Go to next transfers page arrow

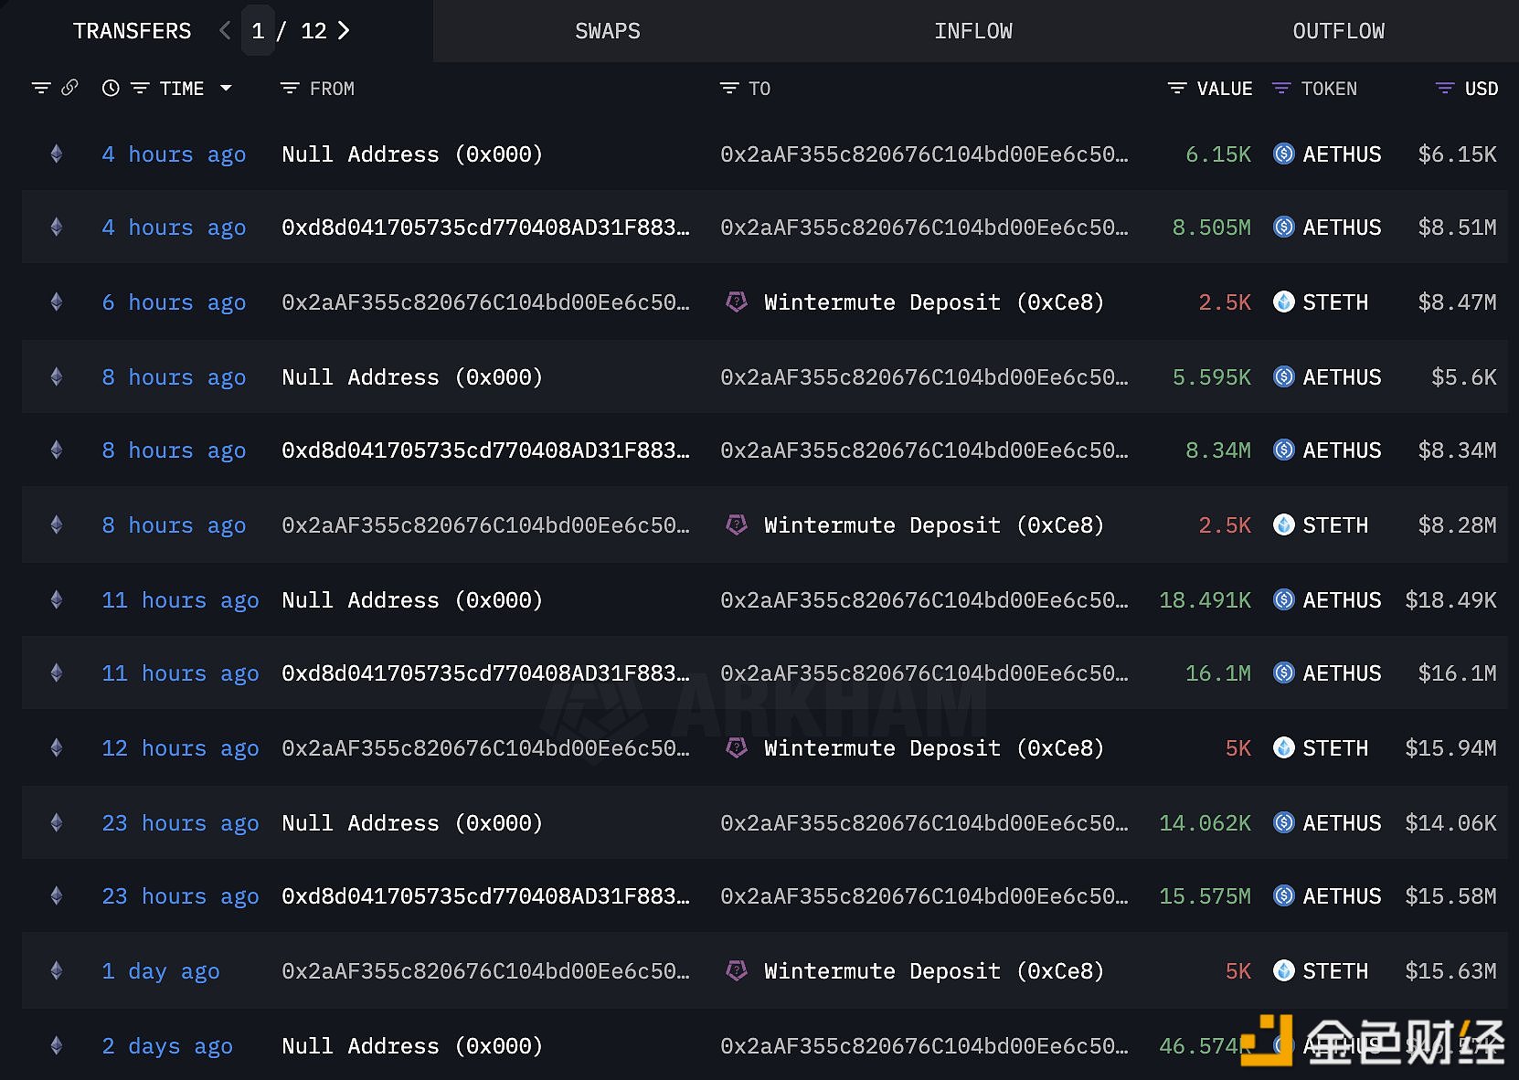(344, 31)
